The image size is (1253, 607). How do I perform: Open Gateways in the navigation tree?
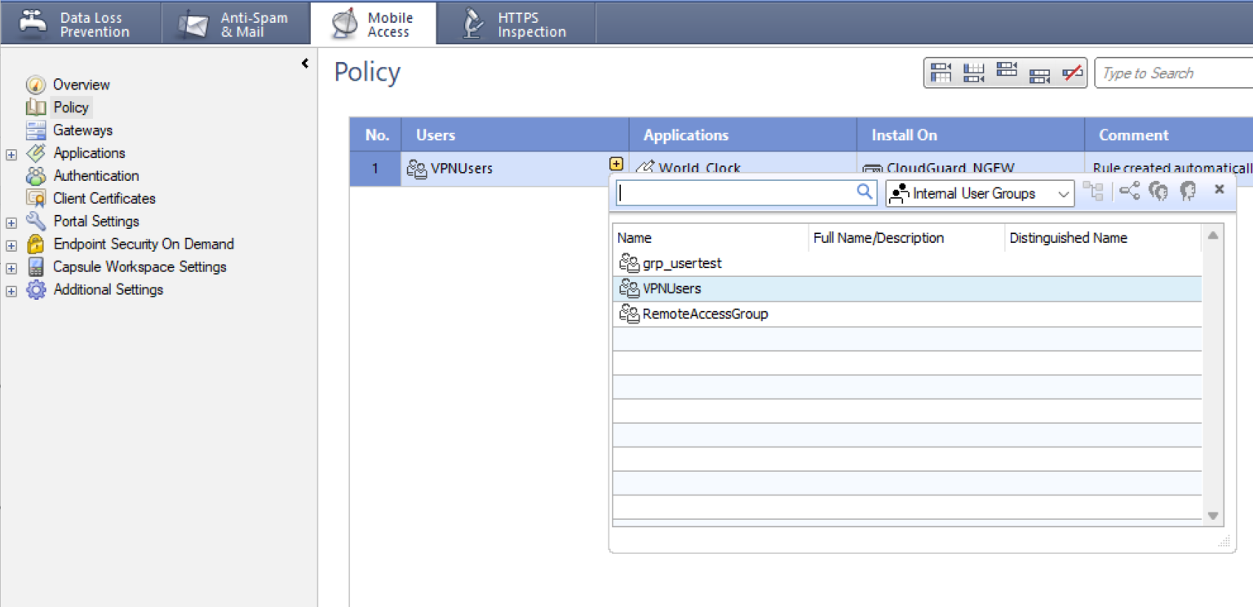82,130
